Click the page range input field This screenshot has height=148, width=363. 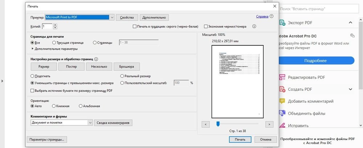[139, 42]
